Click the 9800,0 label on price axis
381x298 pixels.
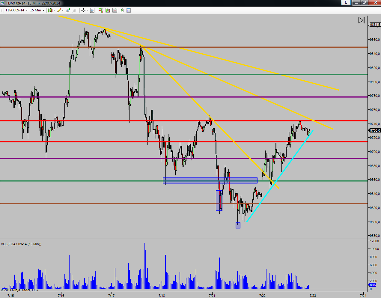click(375, 82)
